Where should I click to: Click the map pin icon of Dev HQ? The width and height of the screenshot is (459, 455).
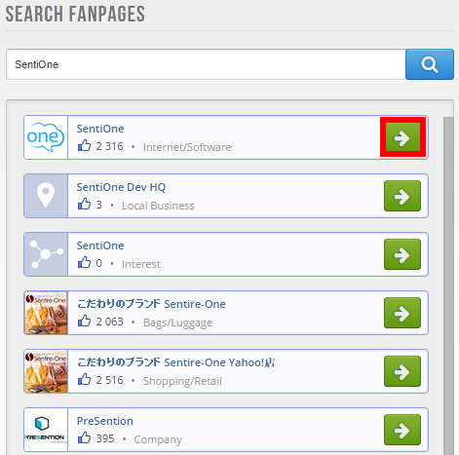click(x=46, y=196)
